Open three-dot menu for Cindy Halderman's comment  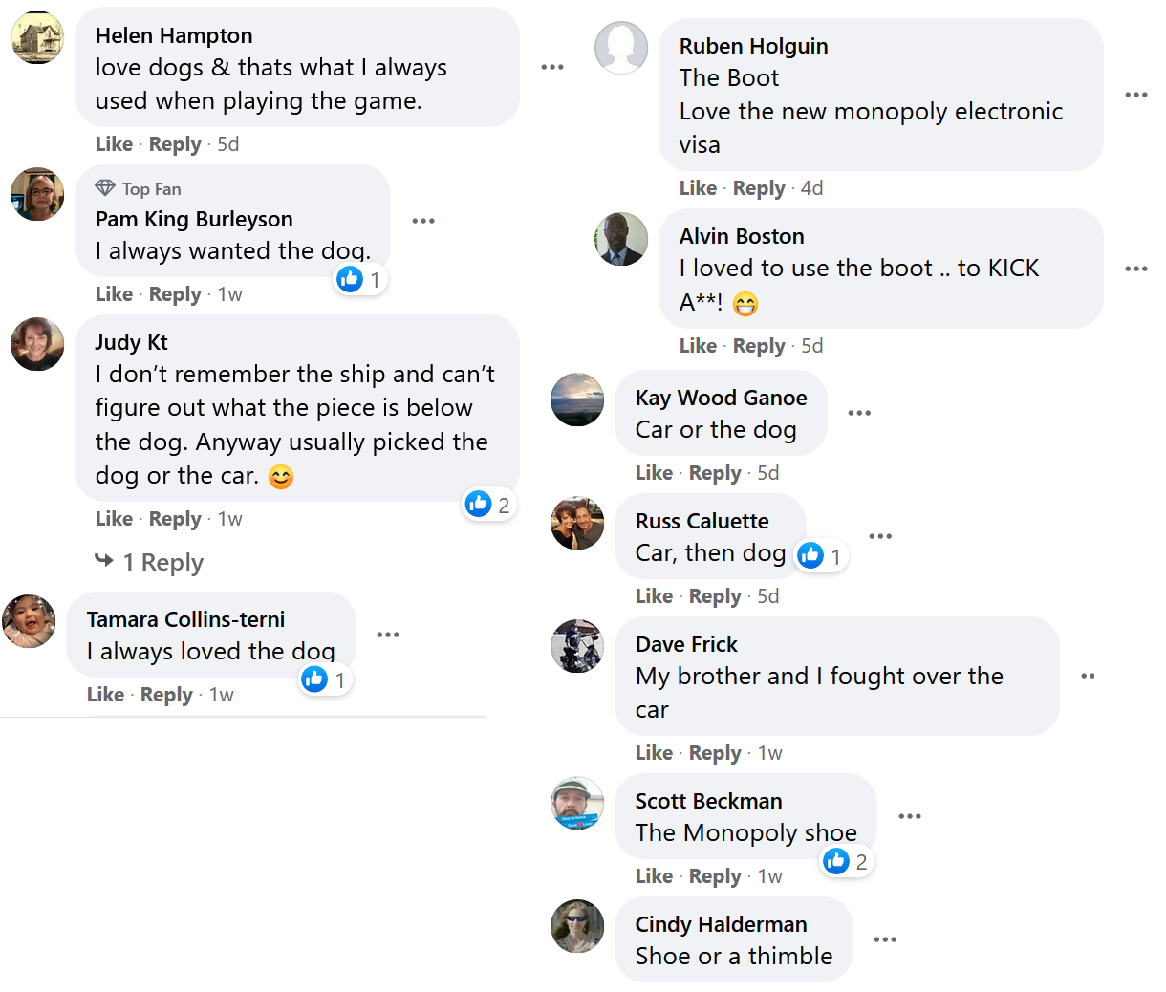tap(885, 939)
